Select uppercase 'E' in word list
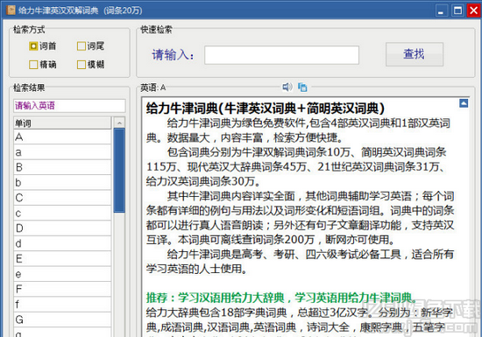This screenshot has height=337, width=482. pyautogui.click(x=62, y=258)
